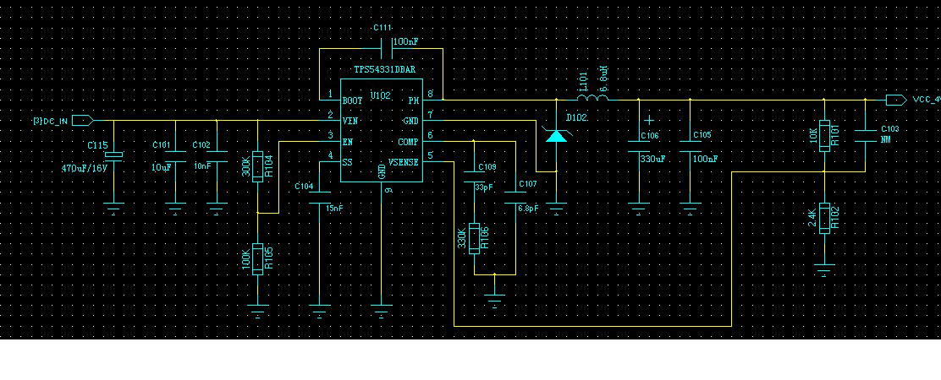Select the VSENSE pin 5 label
Screen dimensions: 941x380
click(404, 161)
